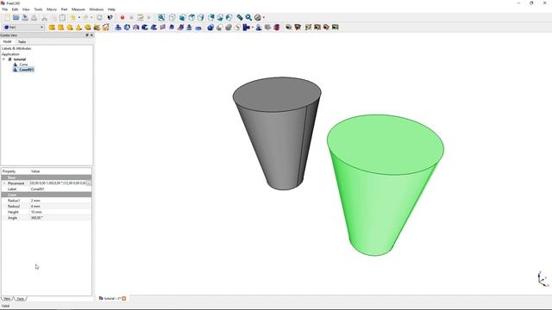
Task: Click the Fit all view icon
Action: click(x=161, y=17)
